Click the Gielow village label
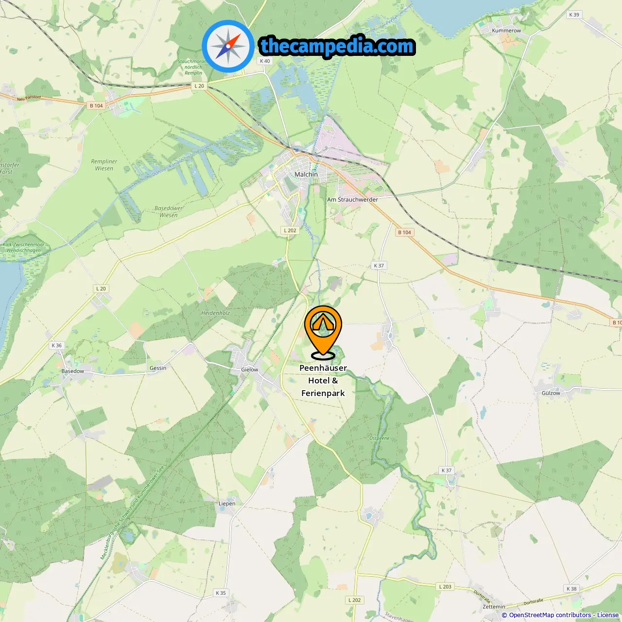622x622 pixels. point(250,370)
